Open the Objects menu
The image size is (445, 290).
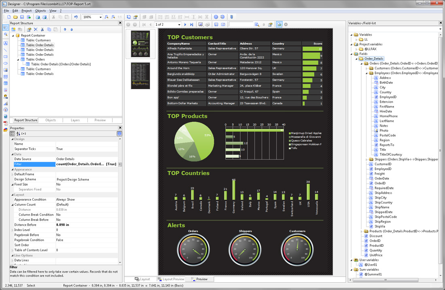click(40, 11)
